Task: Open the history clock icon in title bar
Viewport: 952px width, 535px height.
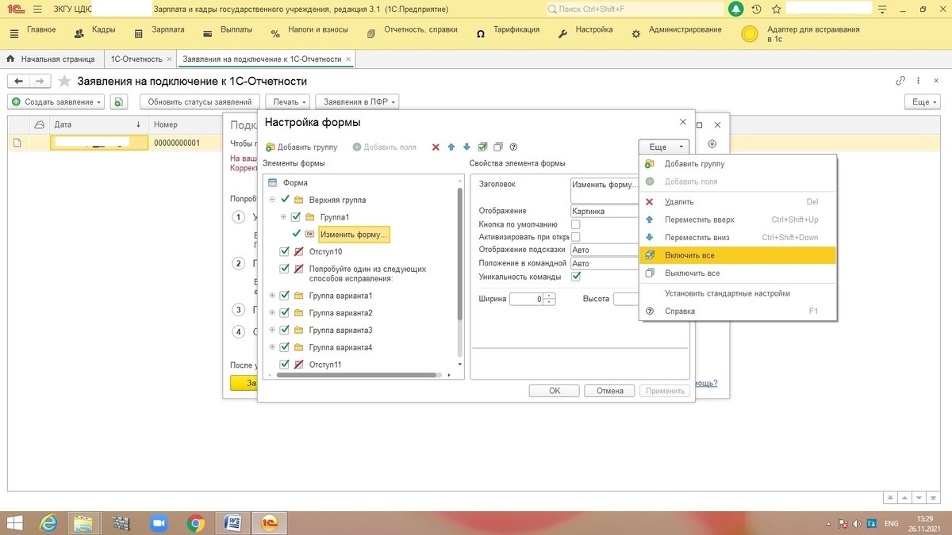Action: click(x=756, y=9)
